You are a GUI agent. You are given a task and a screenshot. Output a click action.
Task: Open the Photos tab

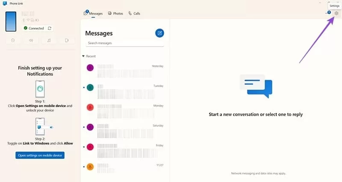(115, 14)
